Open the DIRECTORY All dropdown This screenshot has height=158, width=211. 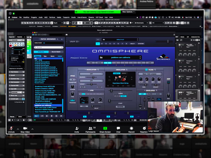(49, 43)
